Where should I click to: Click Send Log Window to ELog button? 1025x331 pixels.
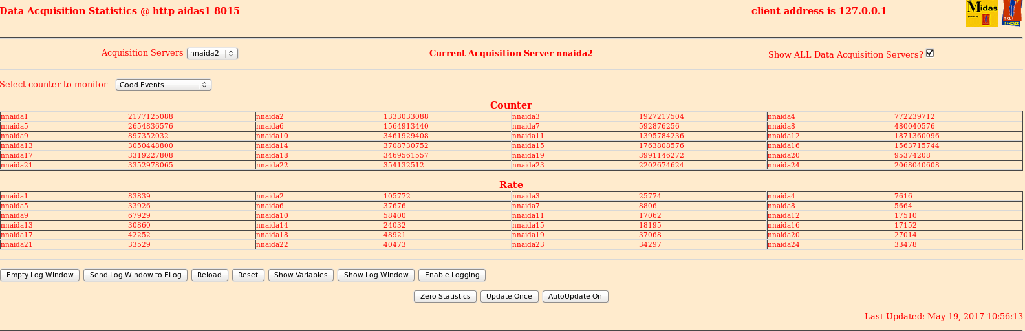pyautogui.click(x=136, y=275)
